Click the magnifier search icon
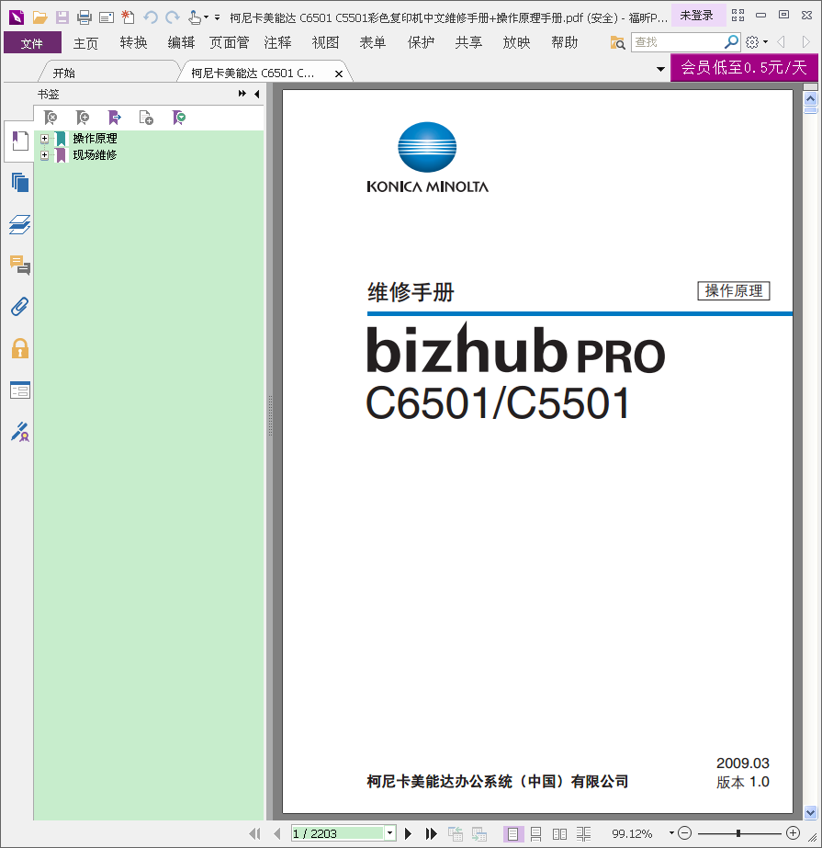The height and width of the screenshot is (848, 822). (x=731, y=41)
